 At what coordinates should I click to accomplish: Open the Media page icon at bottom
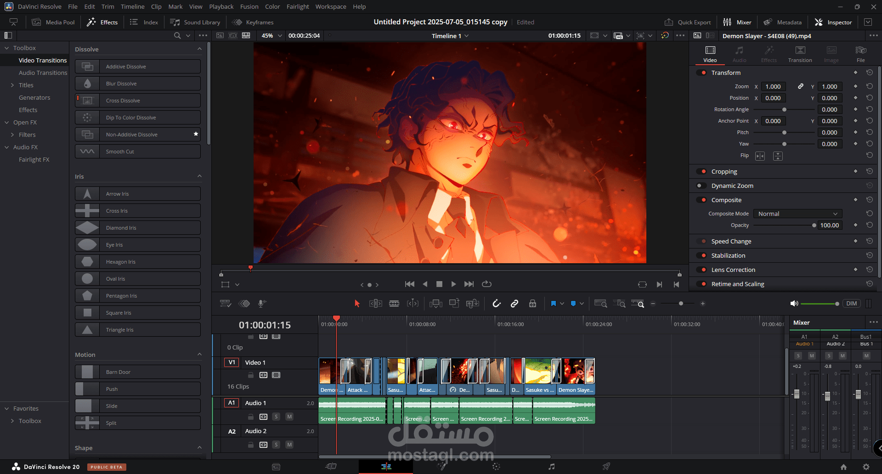coord(276,467)
